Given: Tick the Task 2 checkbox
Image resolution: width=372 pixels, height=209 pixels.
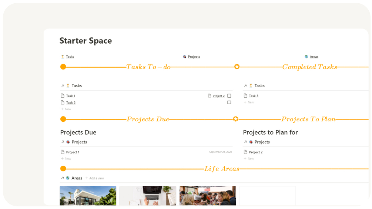Looking at the screenshot, I should tap(229, 102).
